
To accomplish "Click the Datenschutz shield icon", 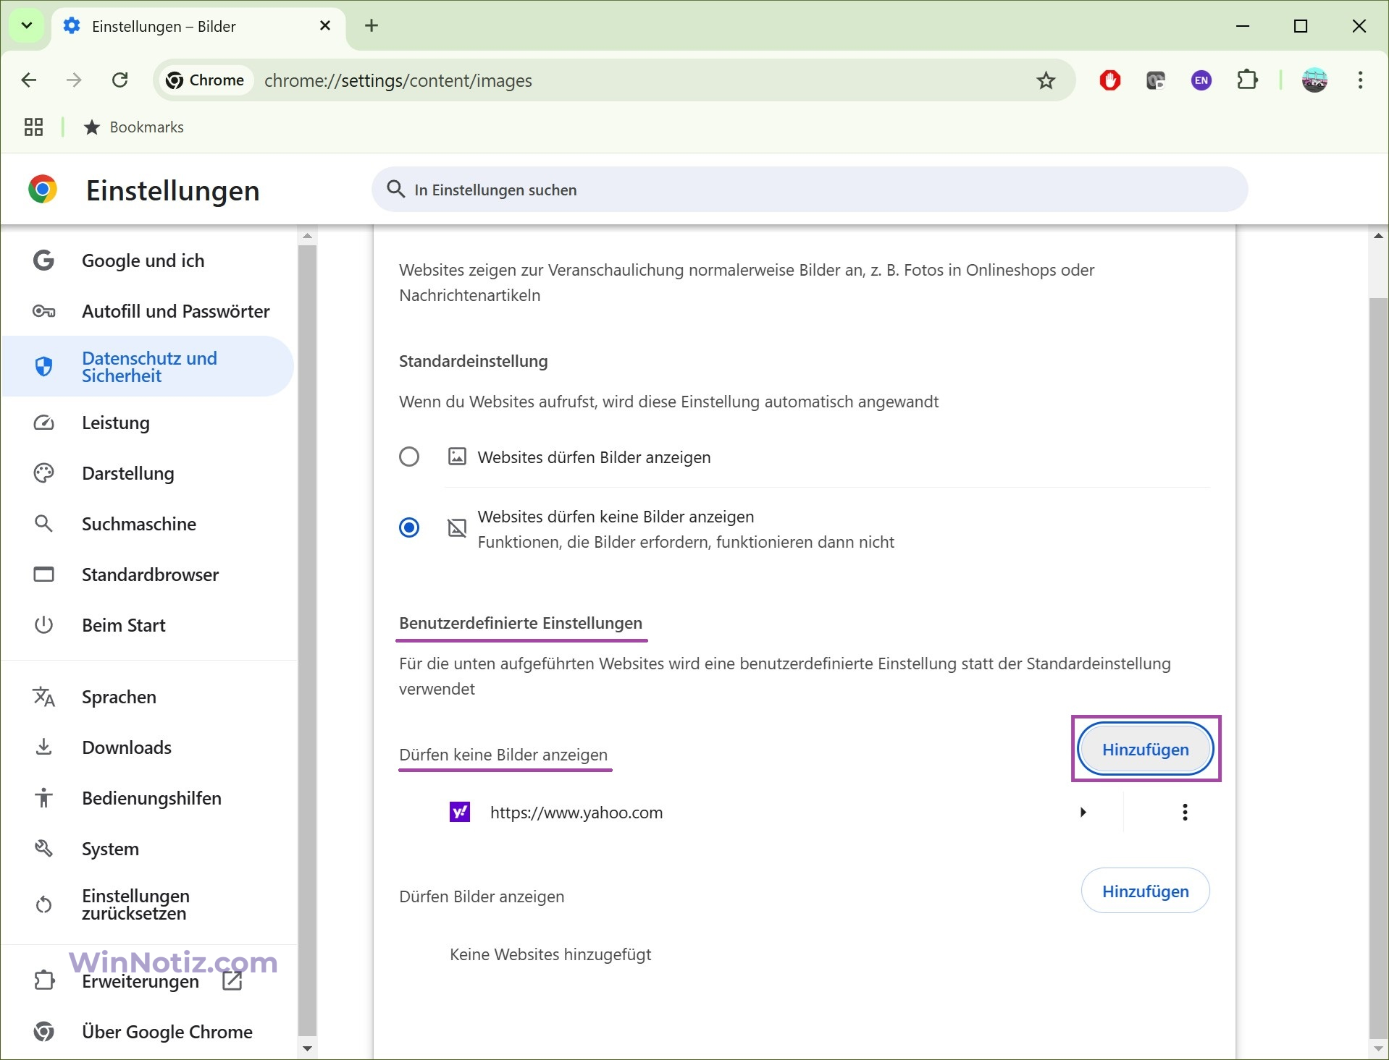I will 43,367.
